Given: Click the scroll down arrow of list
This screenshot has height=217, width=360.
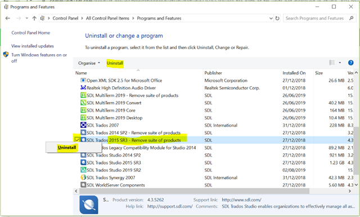Looking at the screenshot, I should click(356, 185).
